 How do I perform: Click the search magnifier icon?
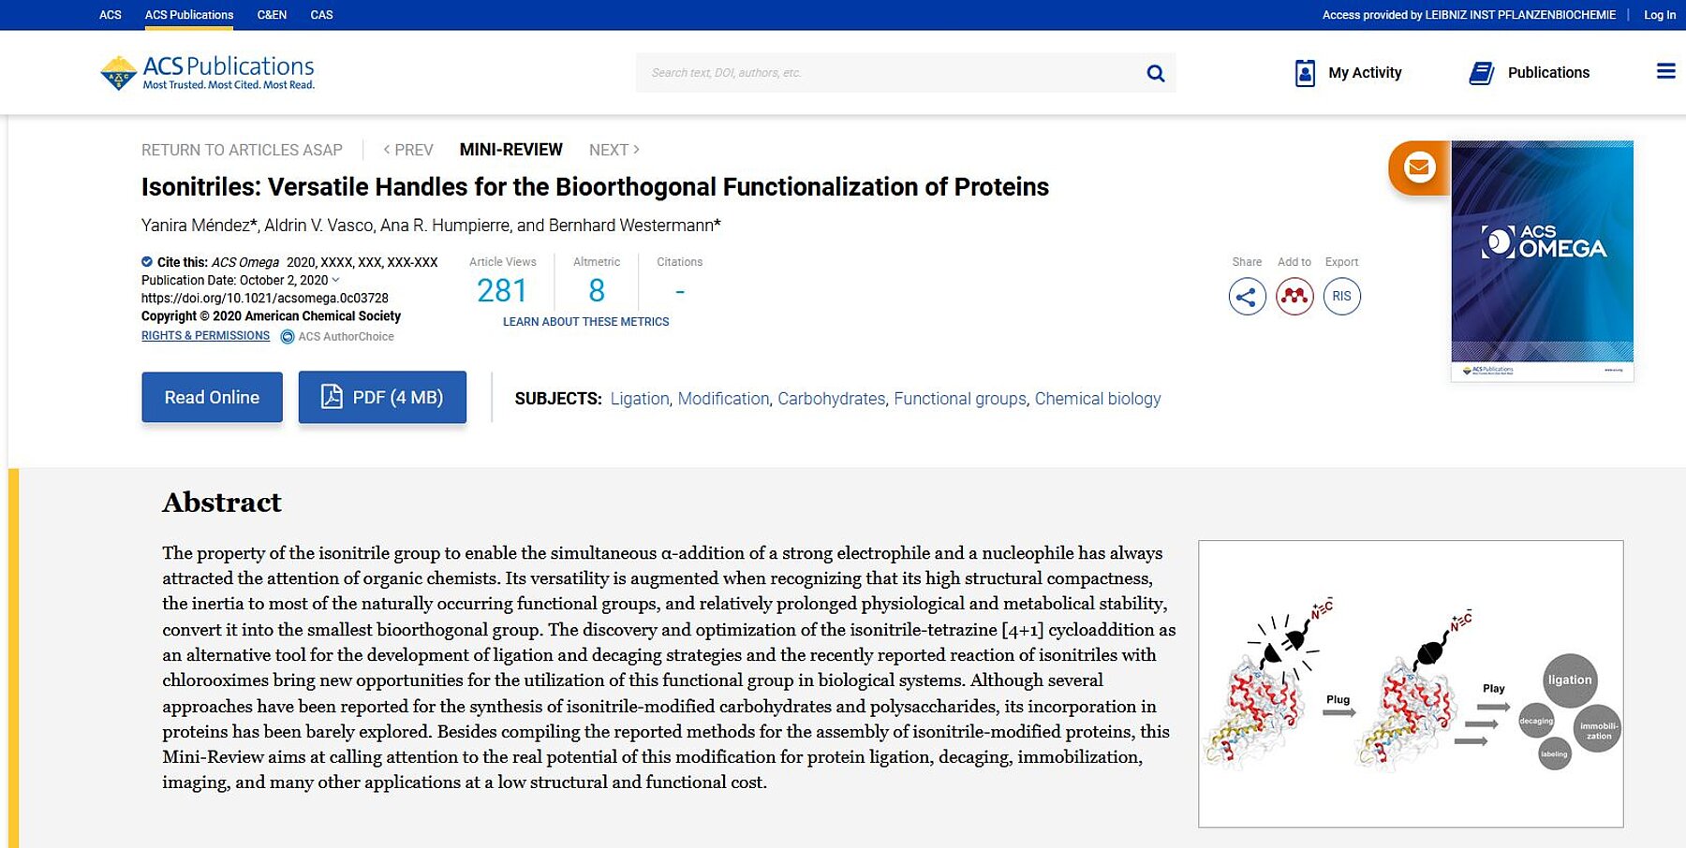click(x=1156, y=73)
